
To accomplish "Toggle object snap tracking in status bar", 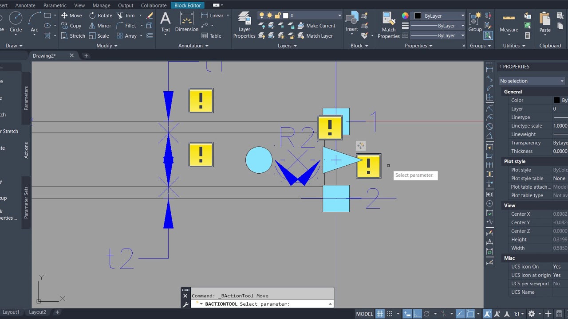I will tap(460, 314).
